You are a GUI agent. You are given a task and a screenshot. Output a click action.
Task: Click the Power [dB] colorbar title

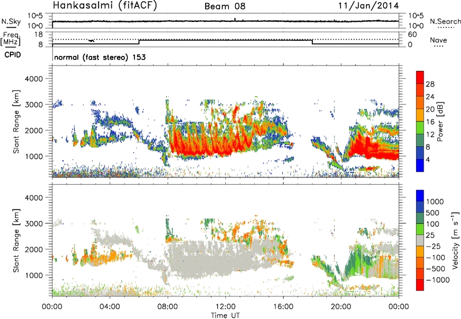[440, 121]
